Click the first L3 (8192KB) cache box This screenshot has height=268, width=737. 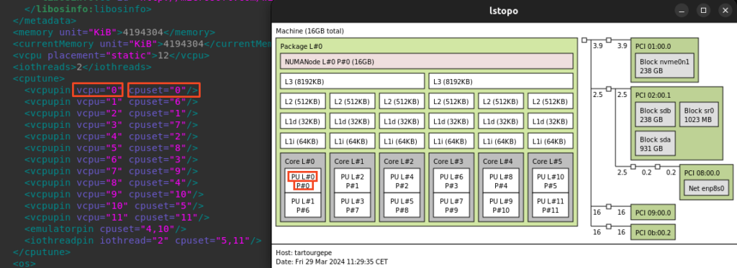pyautogui.click(x=353, y=81)
